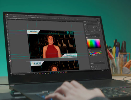Click the Unite shape mode in Pathfinder panel
The width and height of the screenshot is (131, 100).
click(x=92, y=66)
